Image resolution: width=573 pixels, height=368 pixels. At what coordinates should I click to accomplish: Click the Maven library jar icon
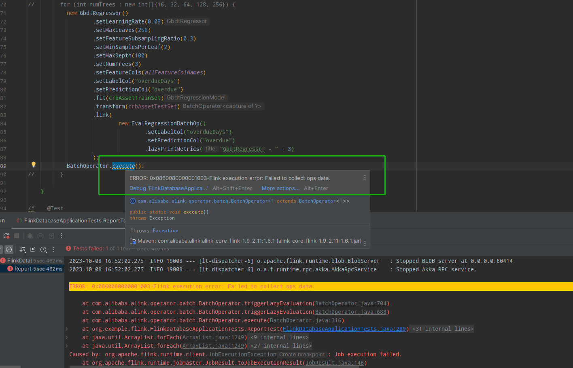click(133, 241)
